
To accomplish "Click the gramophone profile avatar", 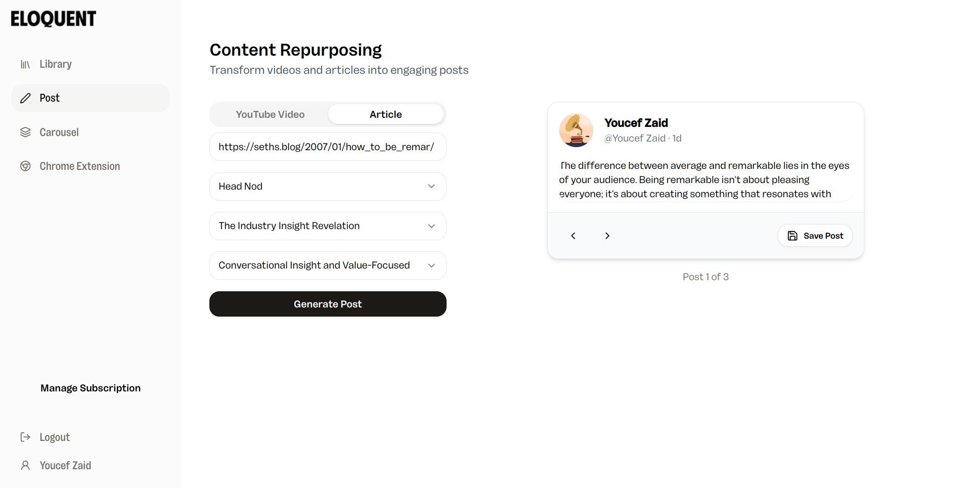I will click(x=576, y=130).
